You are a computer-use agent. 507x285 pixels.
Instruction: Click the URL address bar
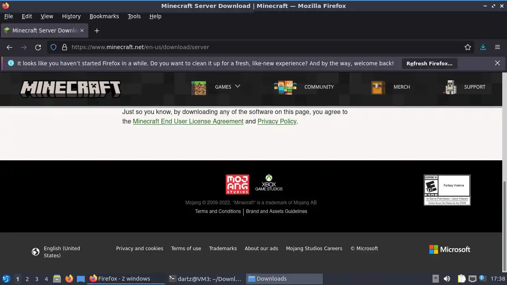(261, 47)
